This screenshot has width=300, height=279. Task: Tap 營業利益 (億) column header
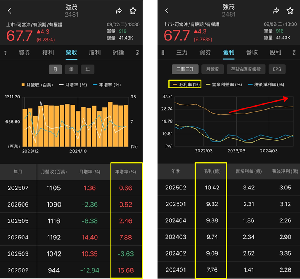(x=248, y=171)
